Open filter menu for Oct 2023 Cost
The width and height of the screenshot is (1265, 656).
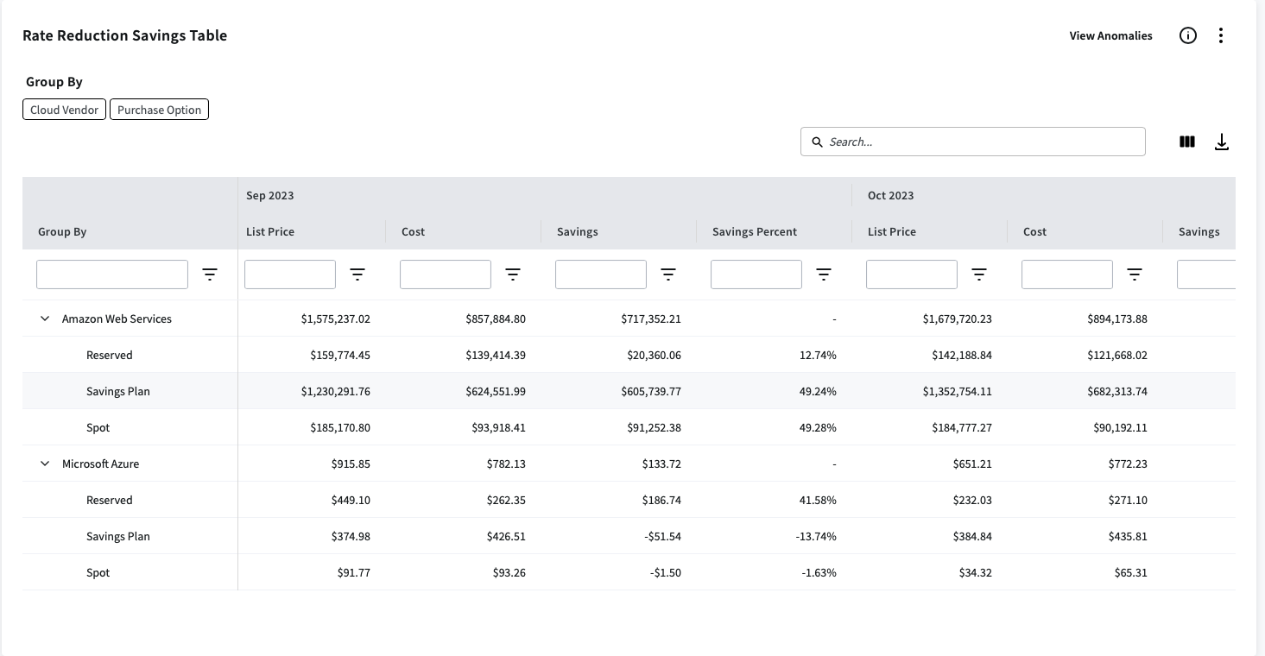[1135, 274]
